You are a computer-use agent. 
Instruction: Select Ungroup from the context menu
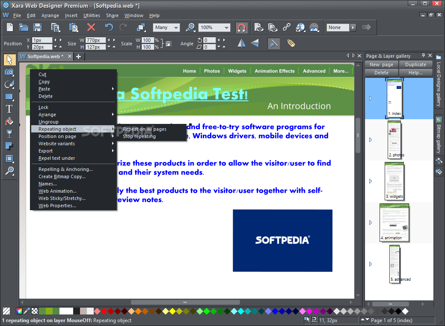point(48,122)
